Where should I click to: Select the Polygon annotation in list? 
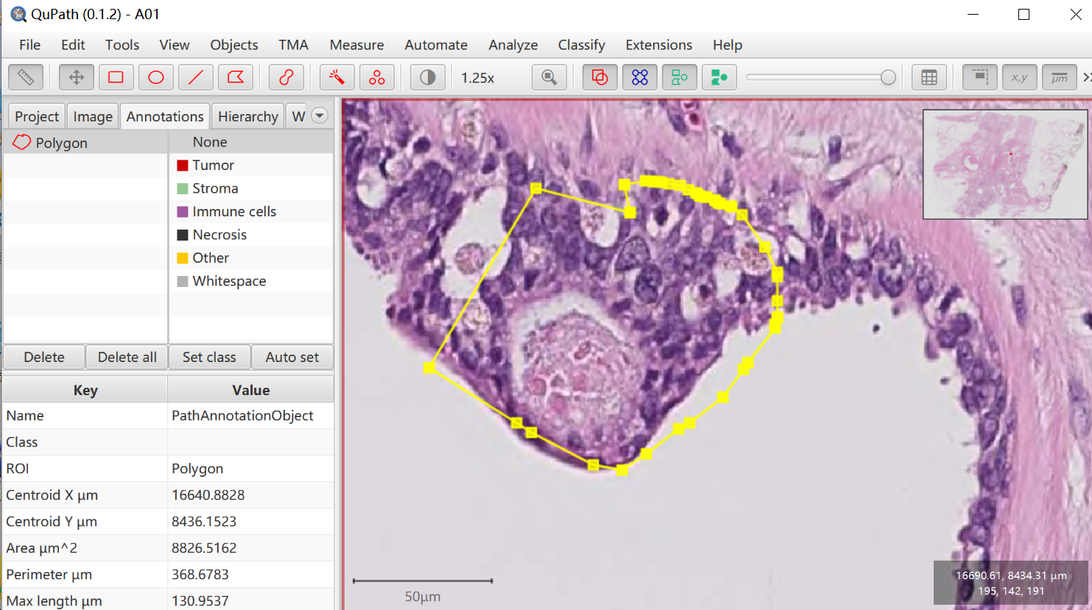pyautogui.click(x=85, y=143)
